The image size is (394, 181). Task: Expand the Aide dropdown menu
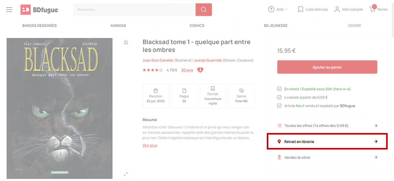[278, 9]
